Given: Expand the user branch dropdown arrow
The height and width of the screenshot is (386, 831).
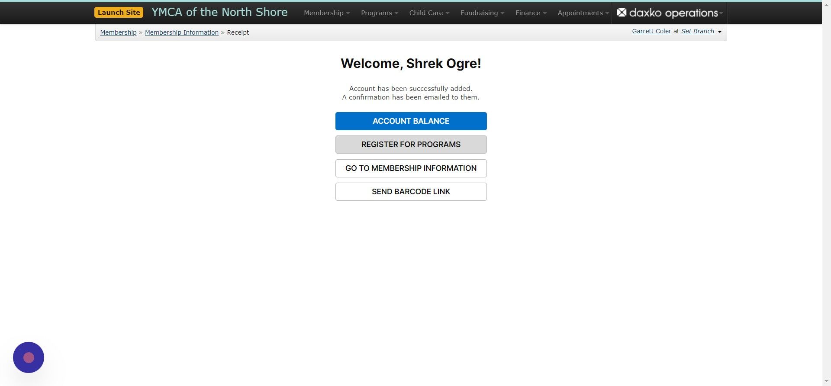Looking at the screenshot, I should [720, 32].
